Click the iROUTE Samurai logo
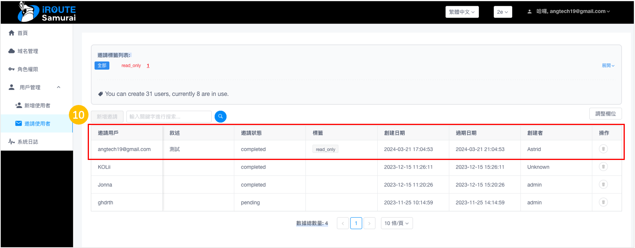Screen dimensions: 635x248 click(x=47, y=12)
